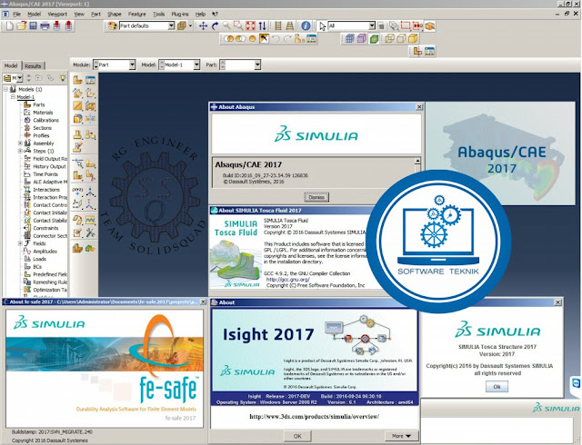The width and height of the screenshot is (582, 445).
Task: Open Part Manager icon in toolbox
Action: [90, 80]
